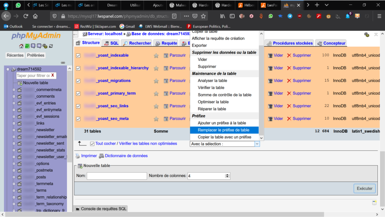Select 'Analyser la table' option
The height and width of the screenshot is (217, 385).
point(224,81)
